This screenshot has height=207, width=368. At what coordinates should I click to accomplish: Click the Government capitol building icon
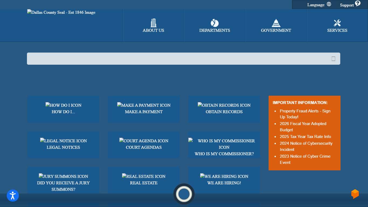point(276,23)
